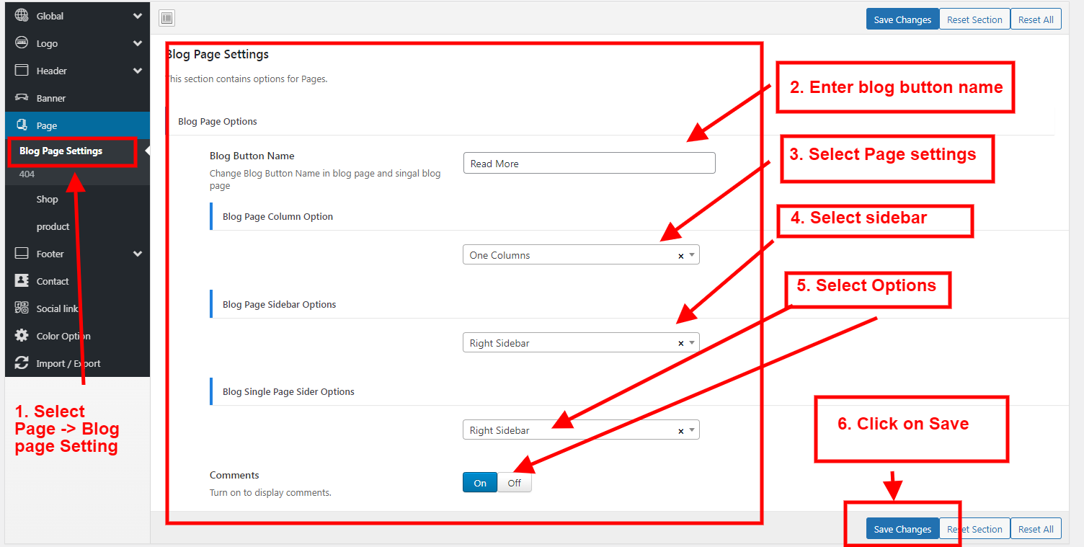Turn comments On
This screenshot has height=547, width=1084.
pyautogui.click(x=480, y=483)
